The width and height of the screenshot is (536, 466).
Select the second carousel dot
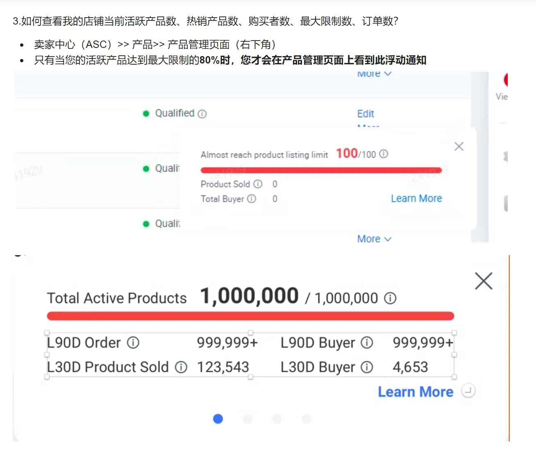248,418
